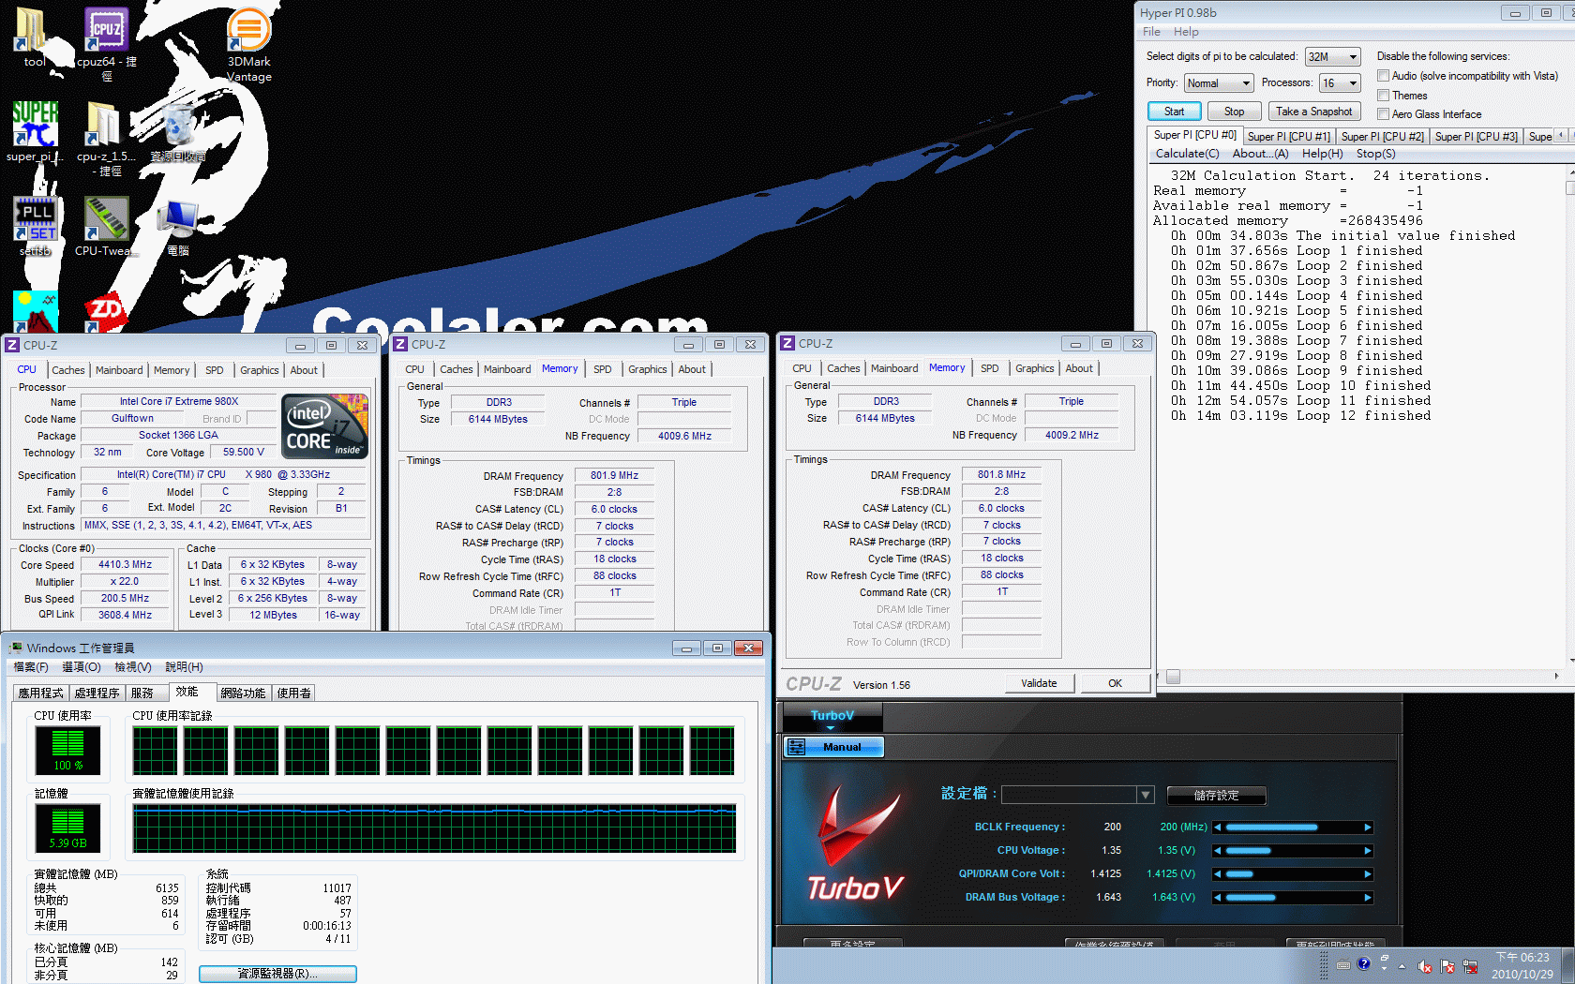Increase CPU Voltage with the right arrow
Image resolution: width=1575 pixels, height=984 pixels.
tap(1368, 851)
